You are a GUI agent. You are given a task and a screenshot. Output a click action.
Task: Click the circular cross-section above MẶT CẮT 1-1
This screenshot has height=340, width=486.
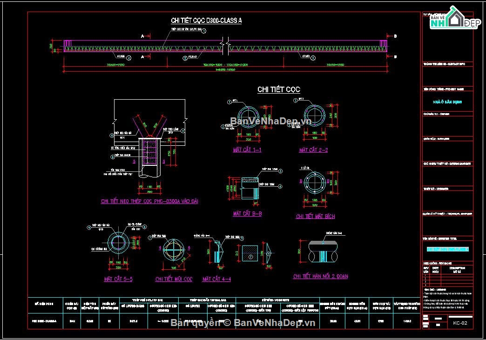coord(248,116)
